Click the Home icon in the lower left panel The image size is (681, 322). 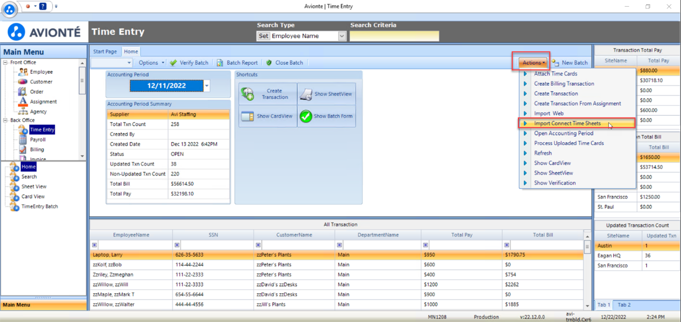pyautogui.click(x=14, y=167)
